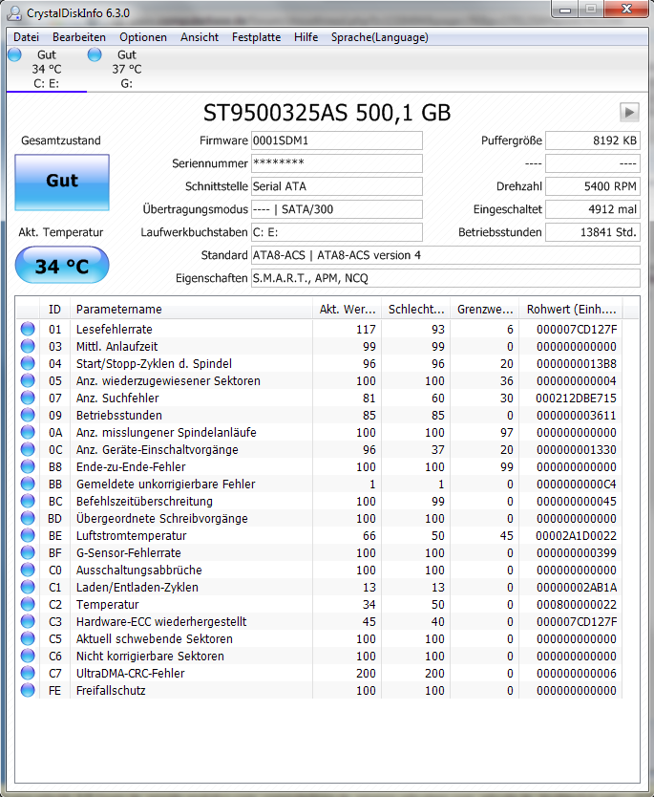Click raw value 0000000013B8

click(x=577, y=363)
